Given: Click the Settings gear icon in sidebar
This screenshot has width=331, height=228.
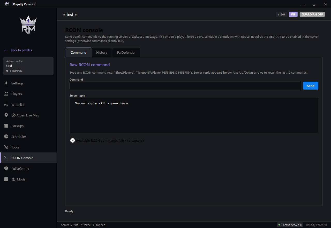Looking at the screenshot, I should [6, 83].
